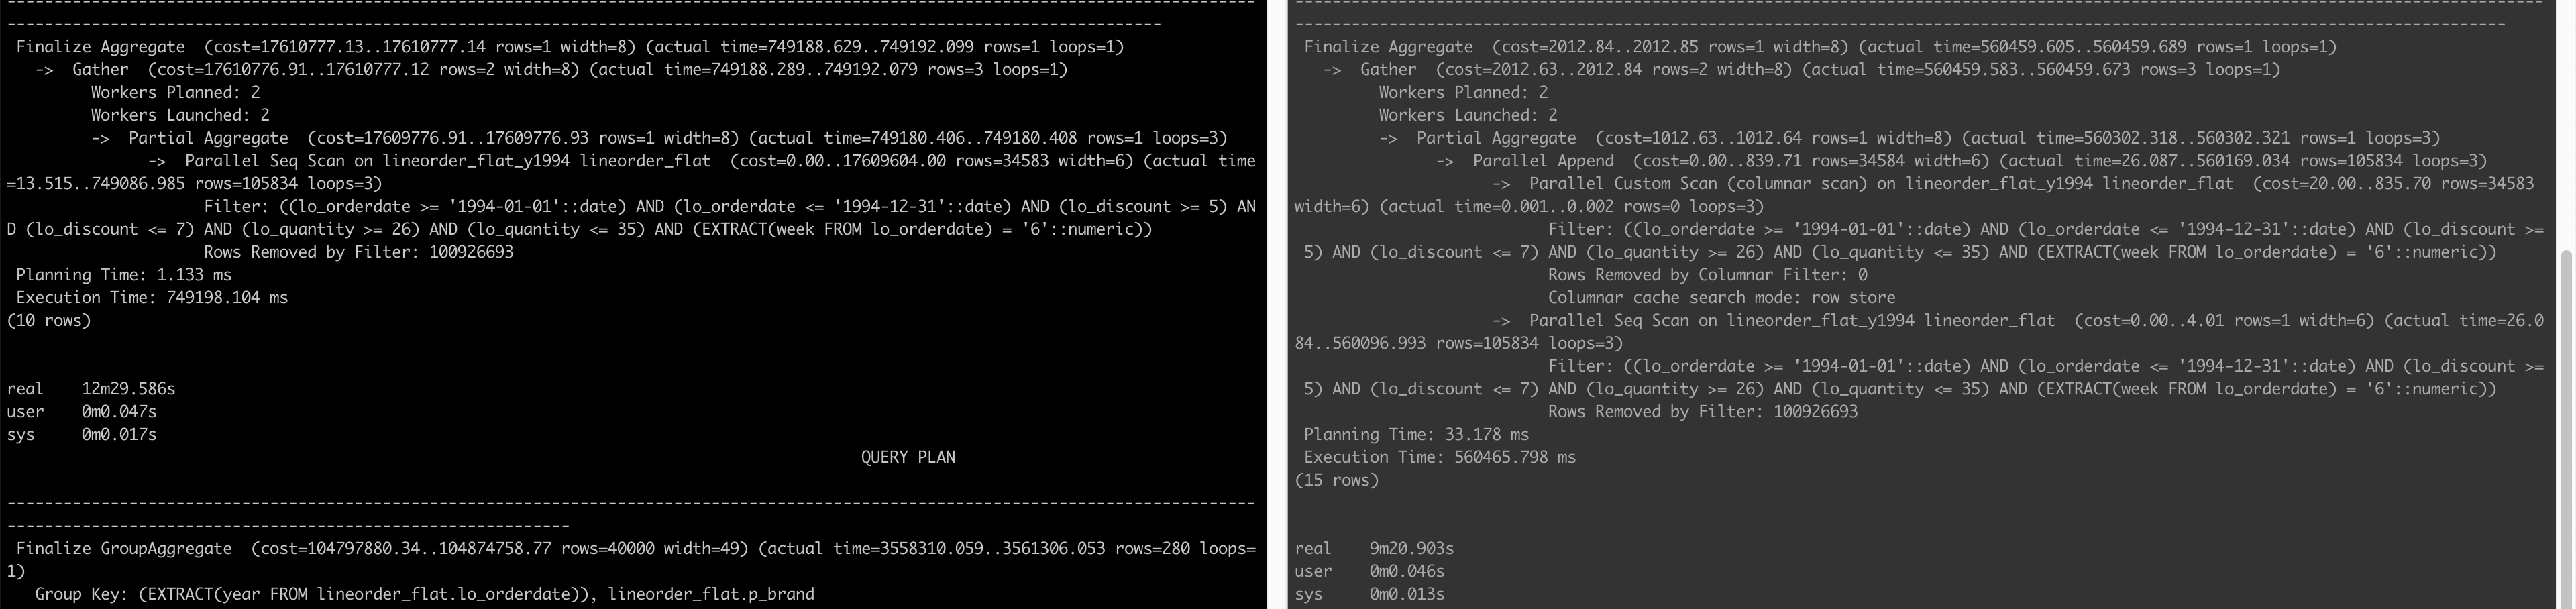Click "Planning Time: 1.133 ms" line

coord(124,274)
